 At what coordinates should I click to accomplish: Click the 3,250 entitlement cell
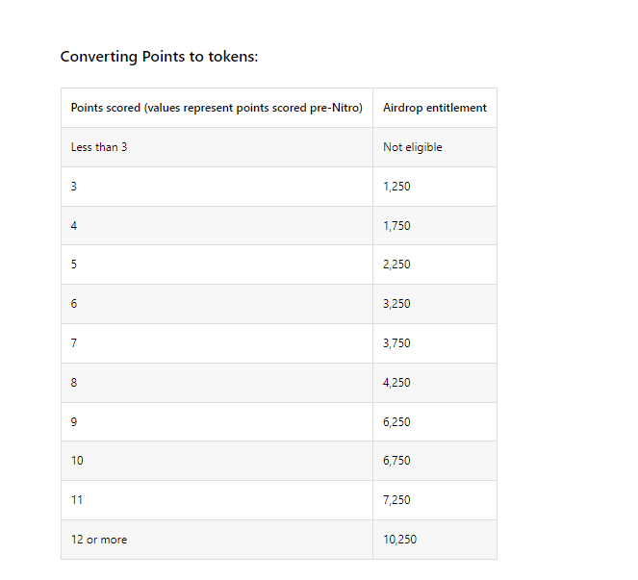coord(435,304)
